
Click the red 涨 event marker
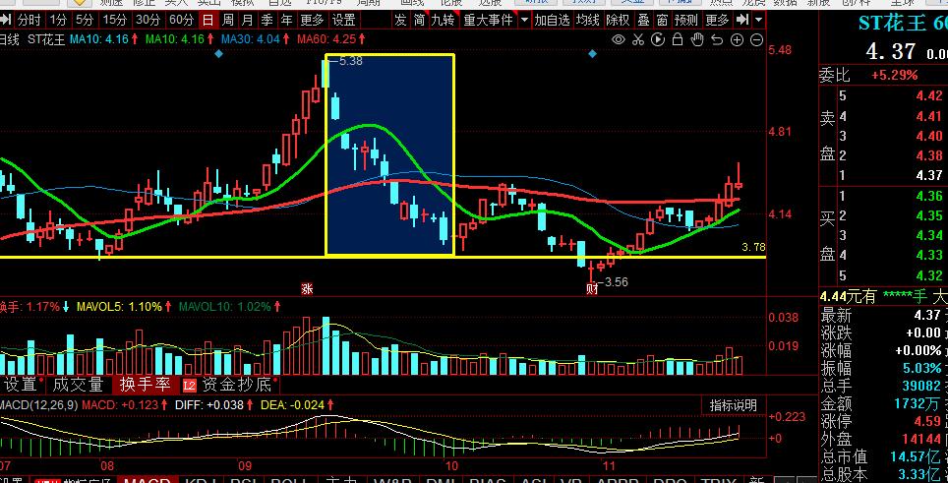pos(307,289)
